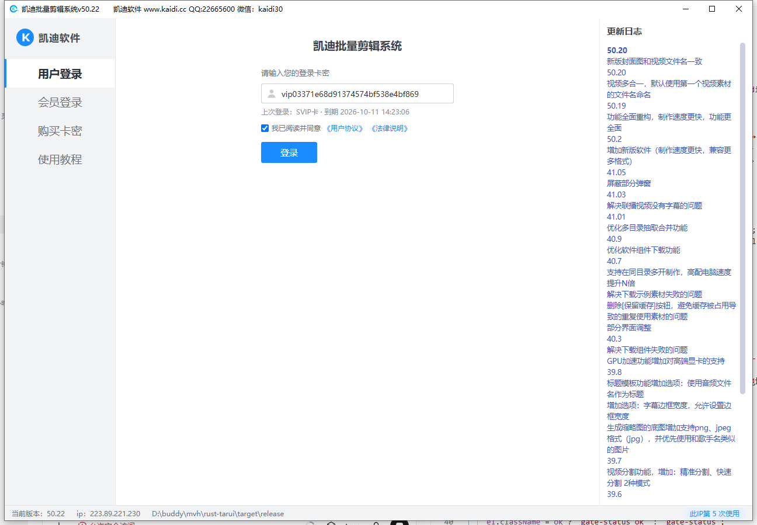757x525 pixels.
Task: Click the 40.3 version entry
Action: coord(614,339)
